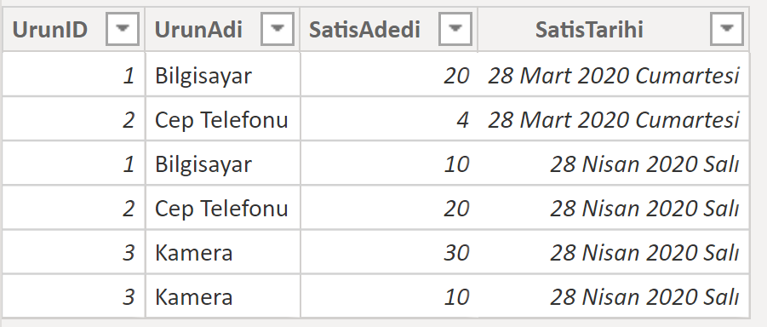Select the Kamera cell with quantity 30
The width and height of the screenshot is (767, 327).
point(222,253)
